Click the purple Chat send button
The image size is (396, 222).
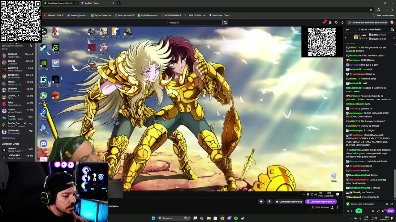[390, 211]
